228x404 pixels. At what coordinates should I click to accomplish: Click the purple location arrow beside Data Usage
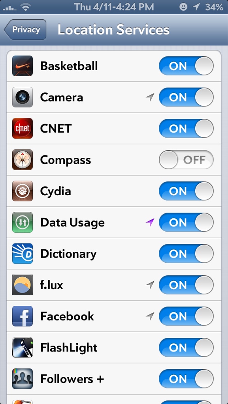click(150, 222)
